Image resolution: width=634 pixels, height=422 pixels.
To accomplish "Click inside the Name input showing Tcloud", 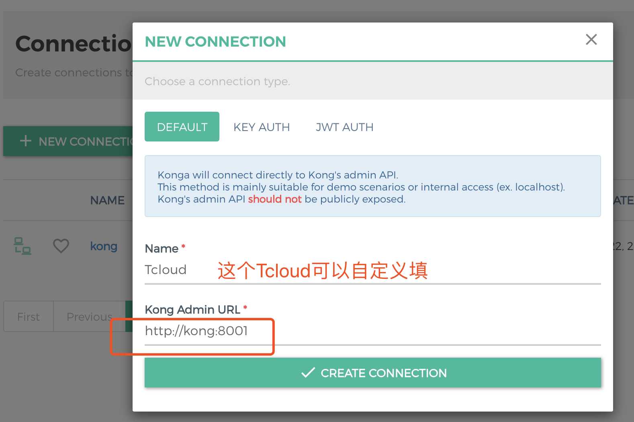I will [x=177, y=270].
